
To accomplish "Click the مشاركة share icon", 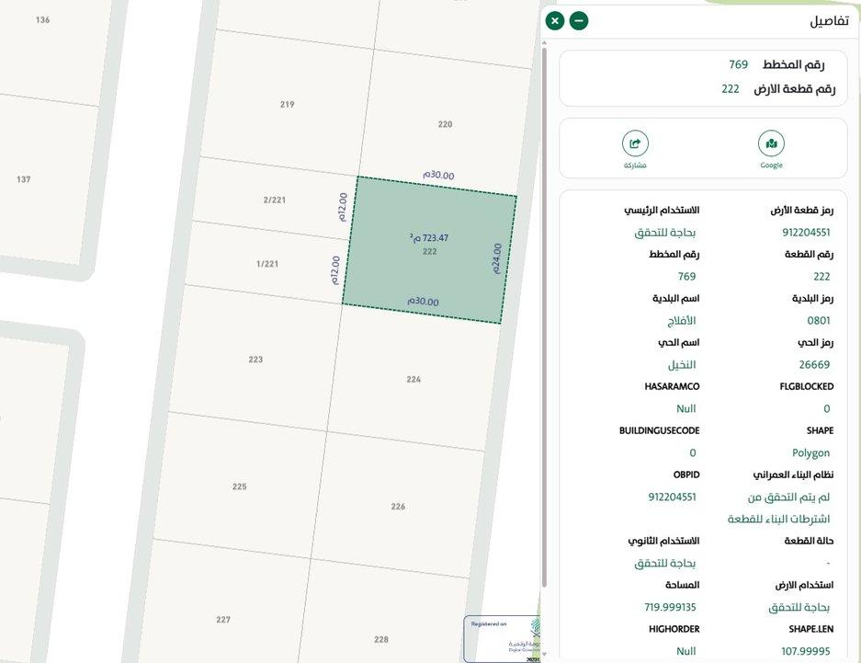I will [635, 144].
